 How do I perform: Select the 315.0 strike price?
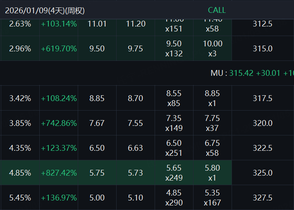pyautogui.click(x=262, y=48)
